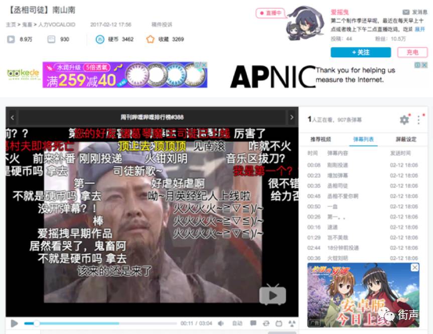Open the three-dot more options menu
The image size is (433, 334).
click(x=419, y=120)
